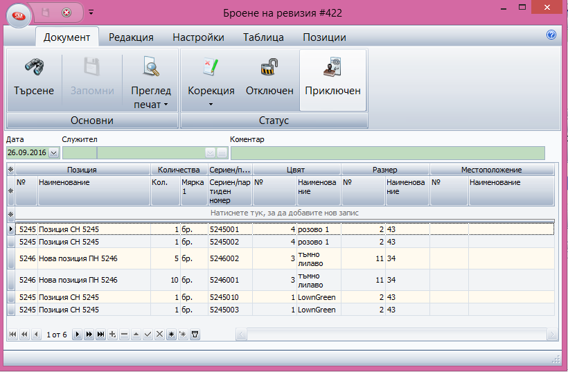This screenshot has width=568, height=372.
Task: Open the Позиции tab
Action: [324, 37]
